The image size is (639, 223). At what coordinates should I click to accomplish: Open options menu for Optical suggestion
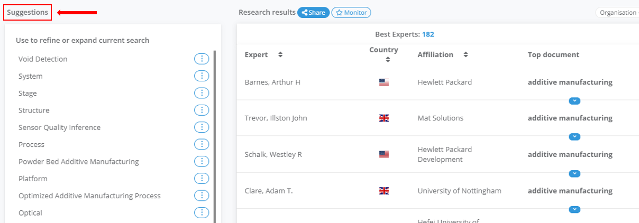tap(202, 212)
